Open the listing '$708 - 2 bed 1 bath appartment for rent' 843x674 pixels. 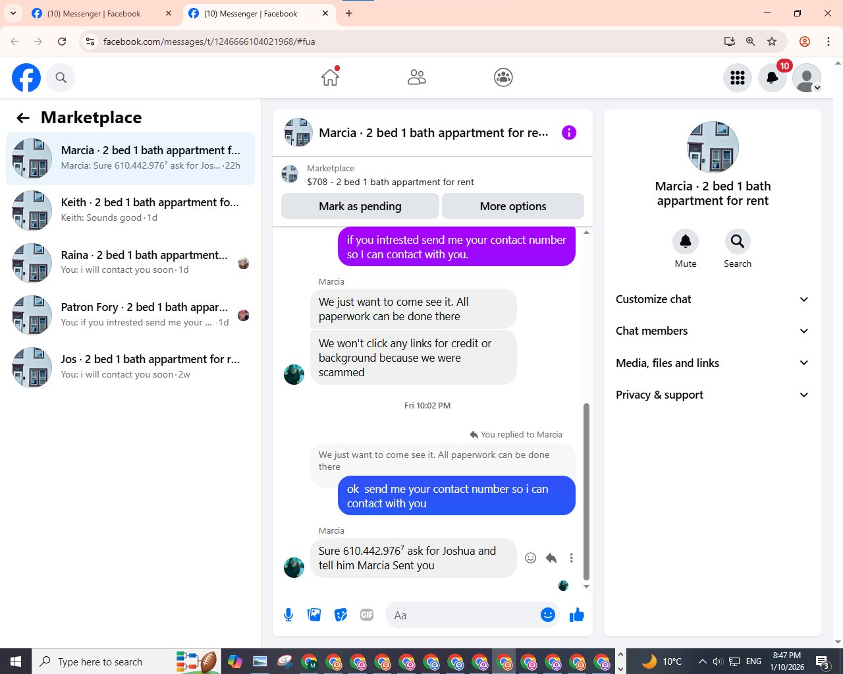click(x=391, y=182)
